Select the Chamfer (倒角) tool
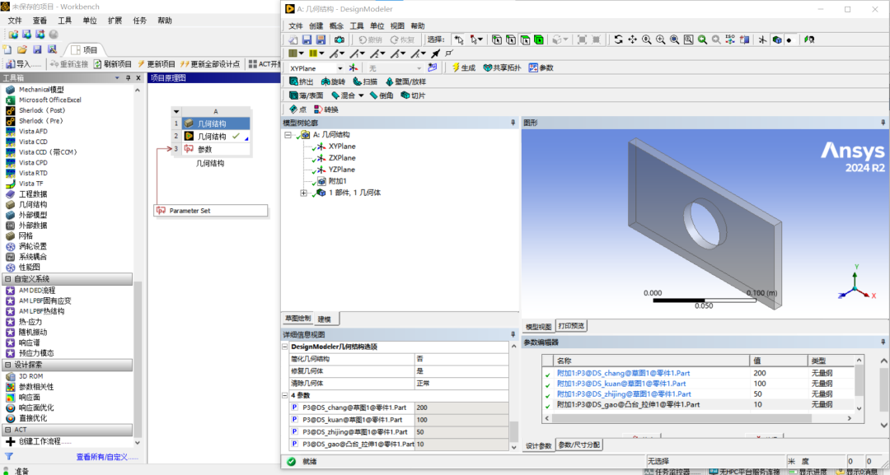 [382, 95]
